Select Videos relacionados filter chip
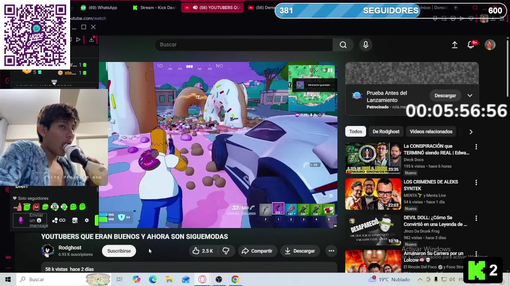This screenshot has height=286, width=510. click(x=431, y=132)
